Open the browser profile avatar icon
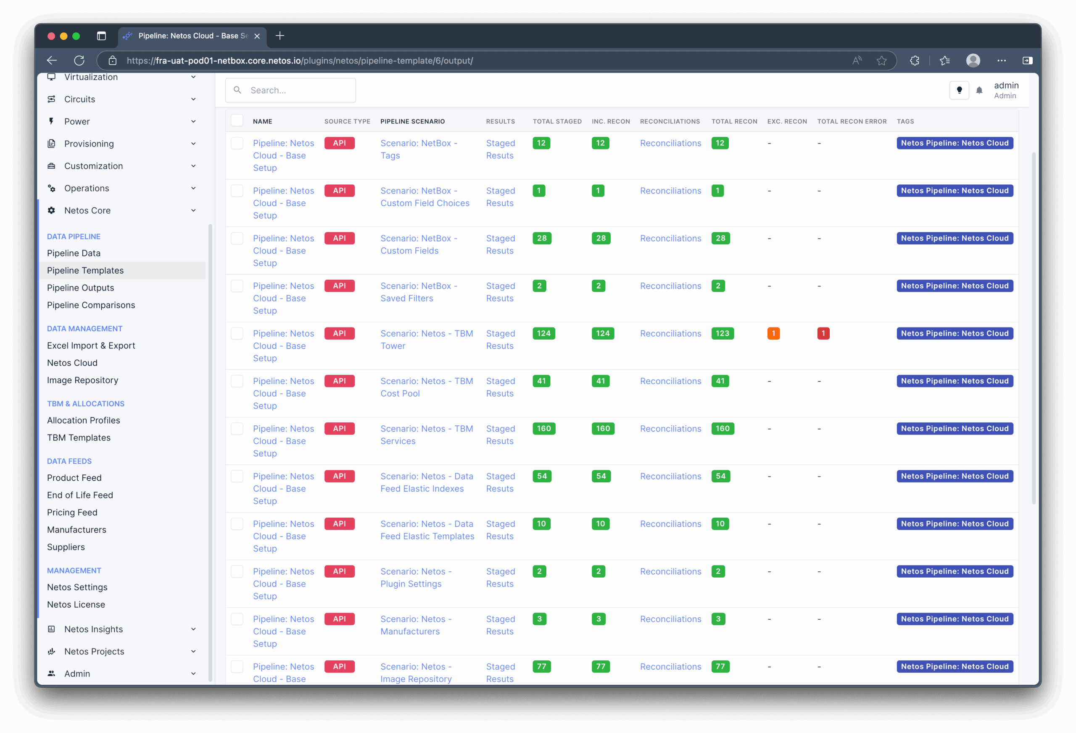 (973, 60)
